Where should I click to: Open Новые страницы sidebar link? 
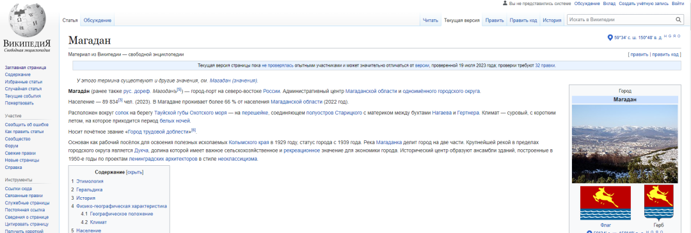click(22, 160)
